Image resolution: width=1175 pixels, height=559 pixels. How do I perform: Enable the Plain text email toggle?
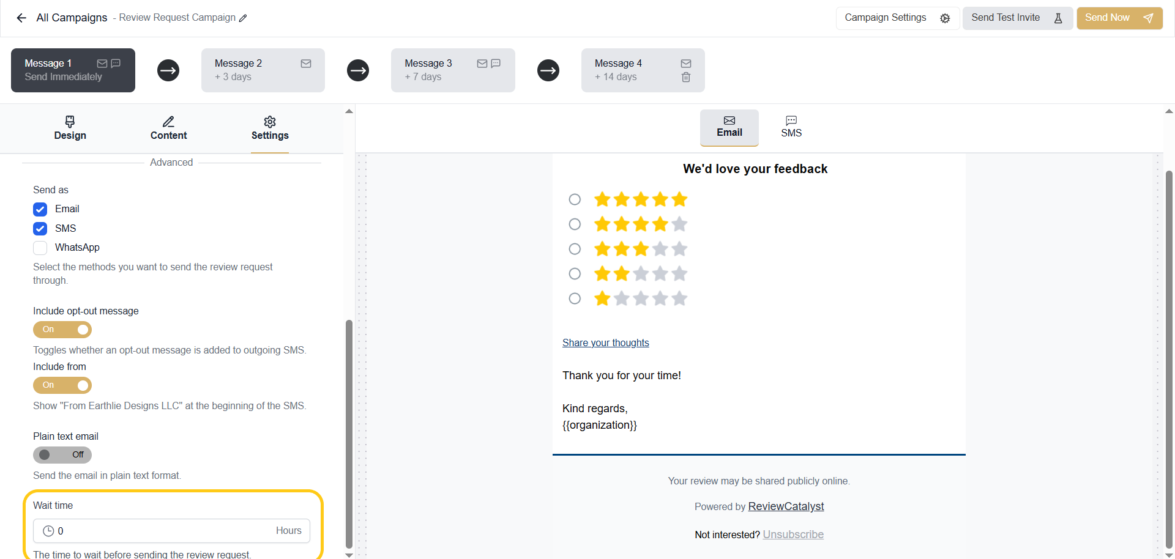coord(62,455)
